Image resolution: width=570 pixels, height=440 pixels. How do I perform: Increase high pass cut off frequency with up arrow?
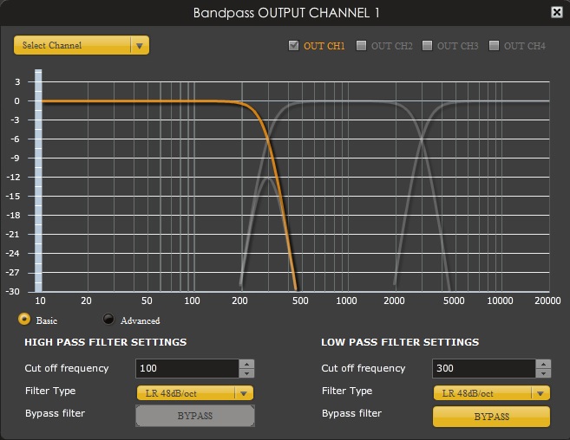click(247, 364)
